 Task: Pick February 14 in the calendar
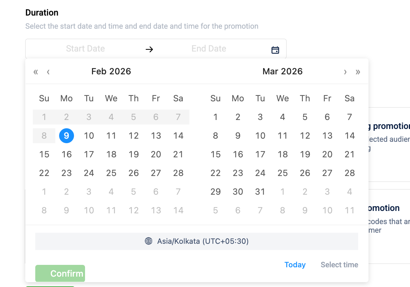click(x=178, y=136)
